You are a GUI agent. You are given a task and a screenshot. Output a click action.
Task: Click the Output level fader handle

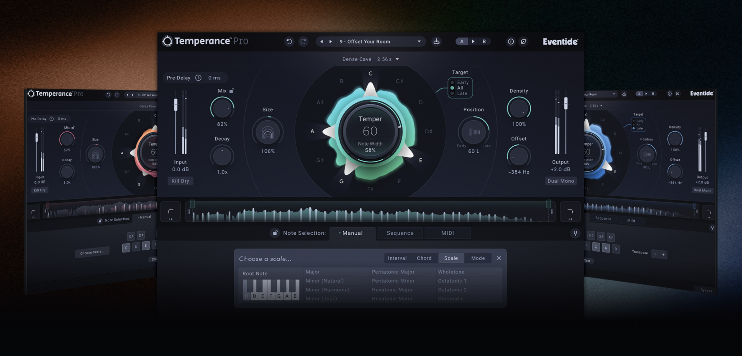tap(566, 103)
